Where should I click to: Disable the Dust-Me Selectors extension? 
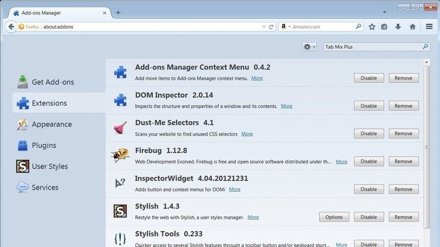369,133
